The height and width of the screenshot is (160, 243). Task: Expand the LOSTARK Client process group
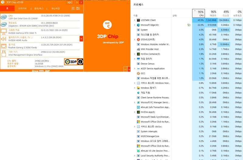[135, 20]
